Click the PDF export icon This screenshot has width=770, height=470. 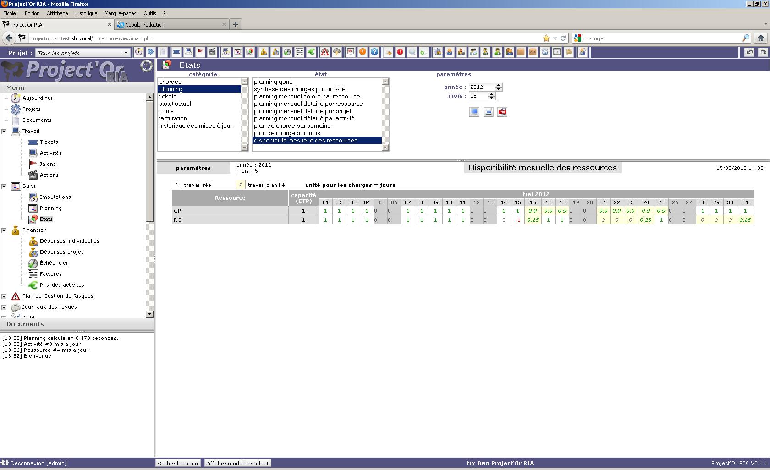[502, 112]
